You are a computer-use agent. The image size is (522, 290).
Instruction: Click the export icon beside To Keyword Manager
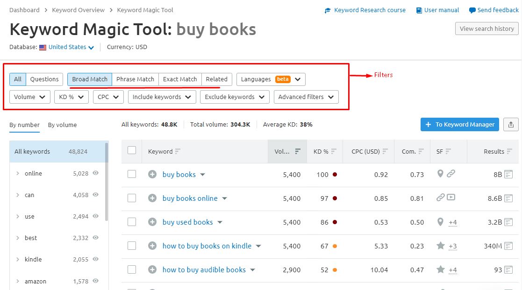(x=510, y=125)
